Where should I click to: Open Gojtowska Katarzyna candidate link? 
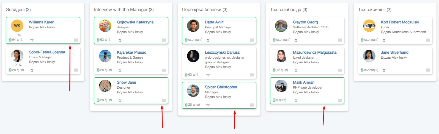pyautogui.click(x=135, y=22)
